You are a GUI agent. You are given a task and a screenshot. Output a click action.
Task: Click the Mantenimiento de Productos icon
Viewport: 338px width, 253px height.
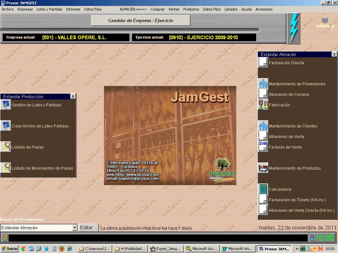(x=263, y=168)
